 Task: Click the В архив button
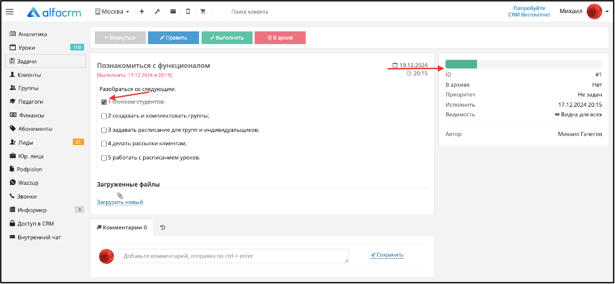pyautogui.click(x=280, y=38)
